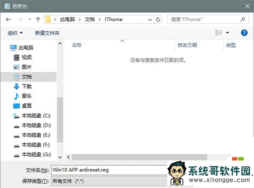Open 本地磁盘 (C:) in sidebar
The height and width of the screenshot is (188, 254).
coord(36,116)
